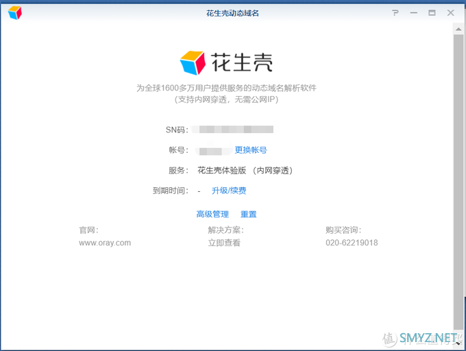
Task: Click the 花生壳动态域名 window title
Action: [x=233, y=13]
